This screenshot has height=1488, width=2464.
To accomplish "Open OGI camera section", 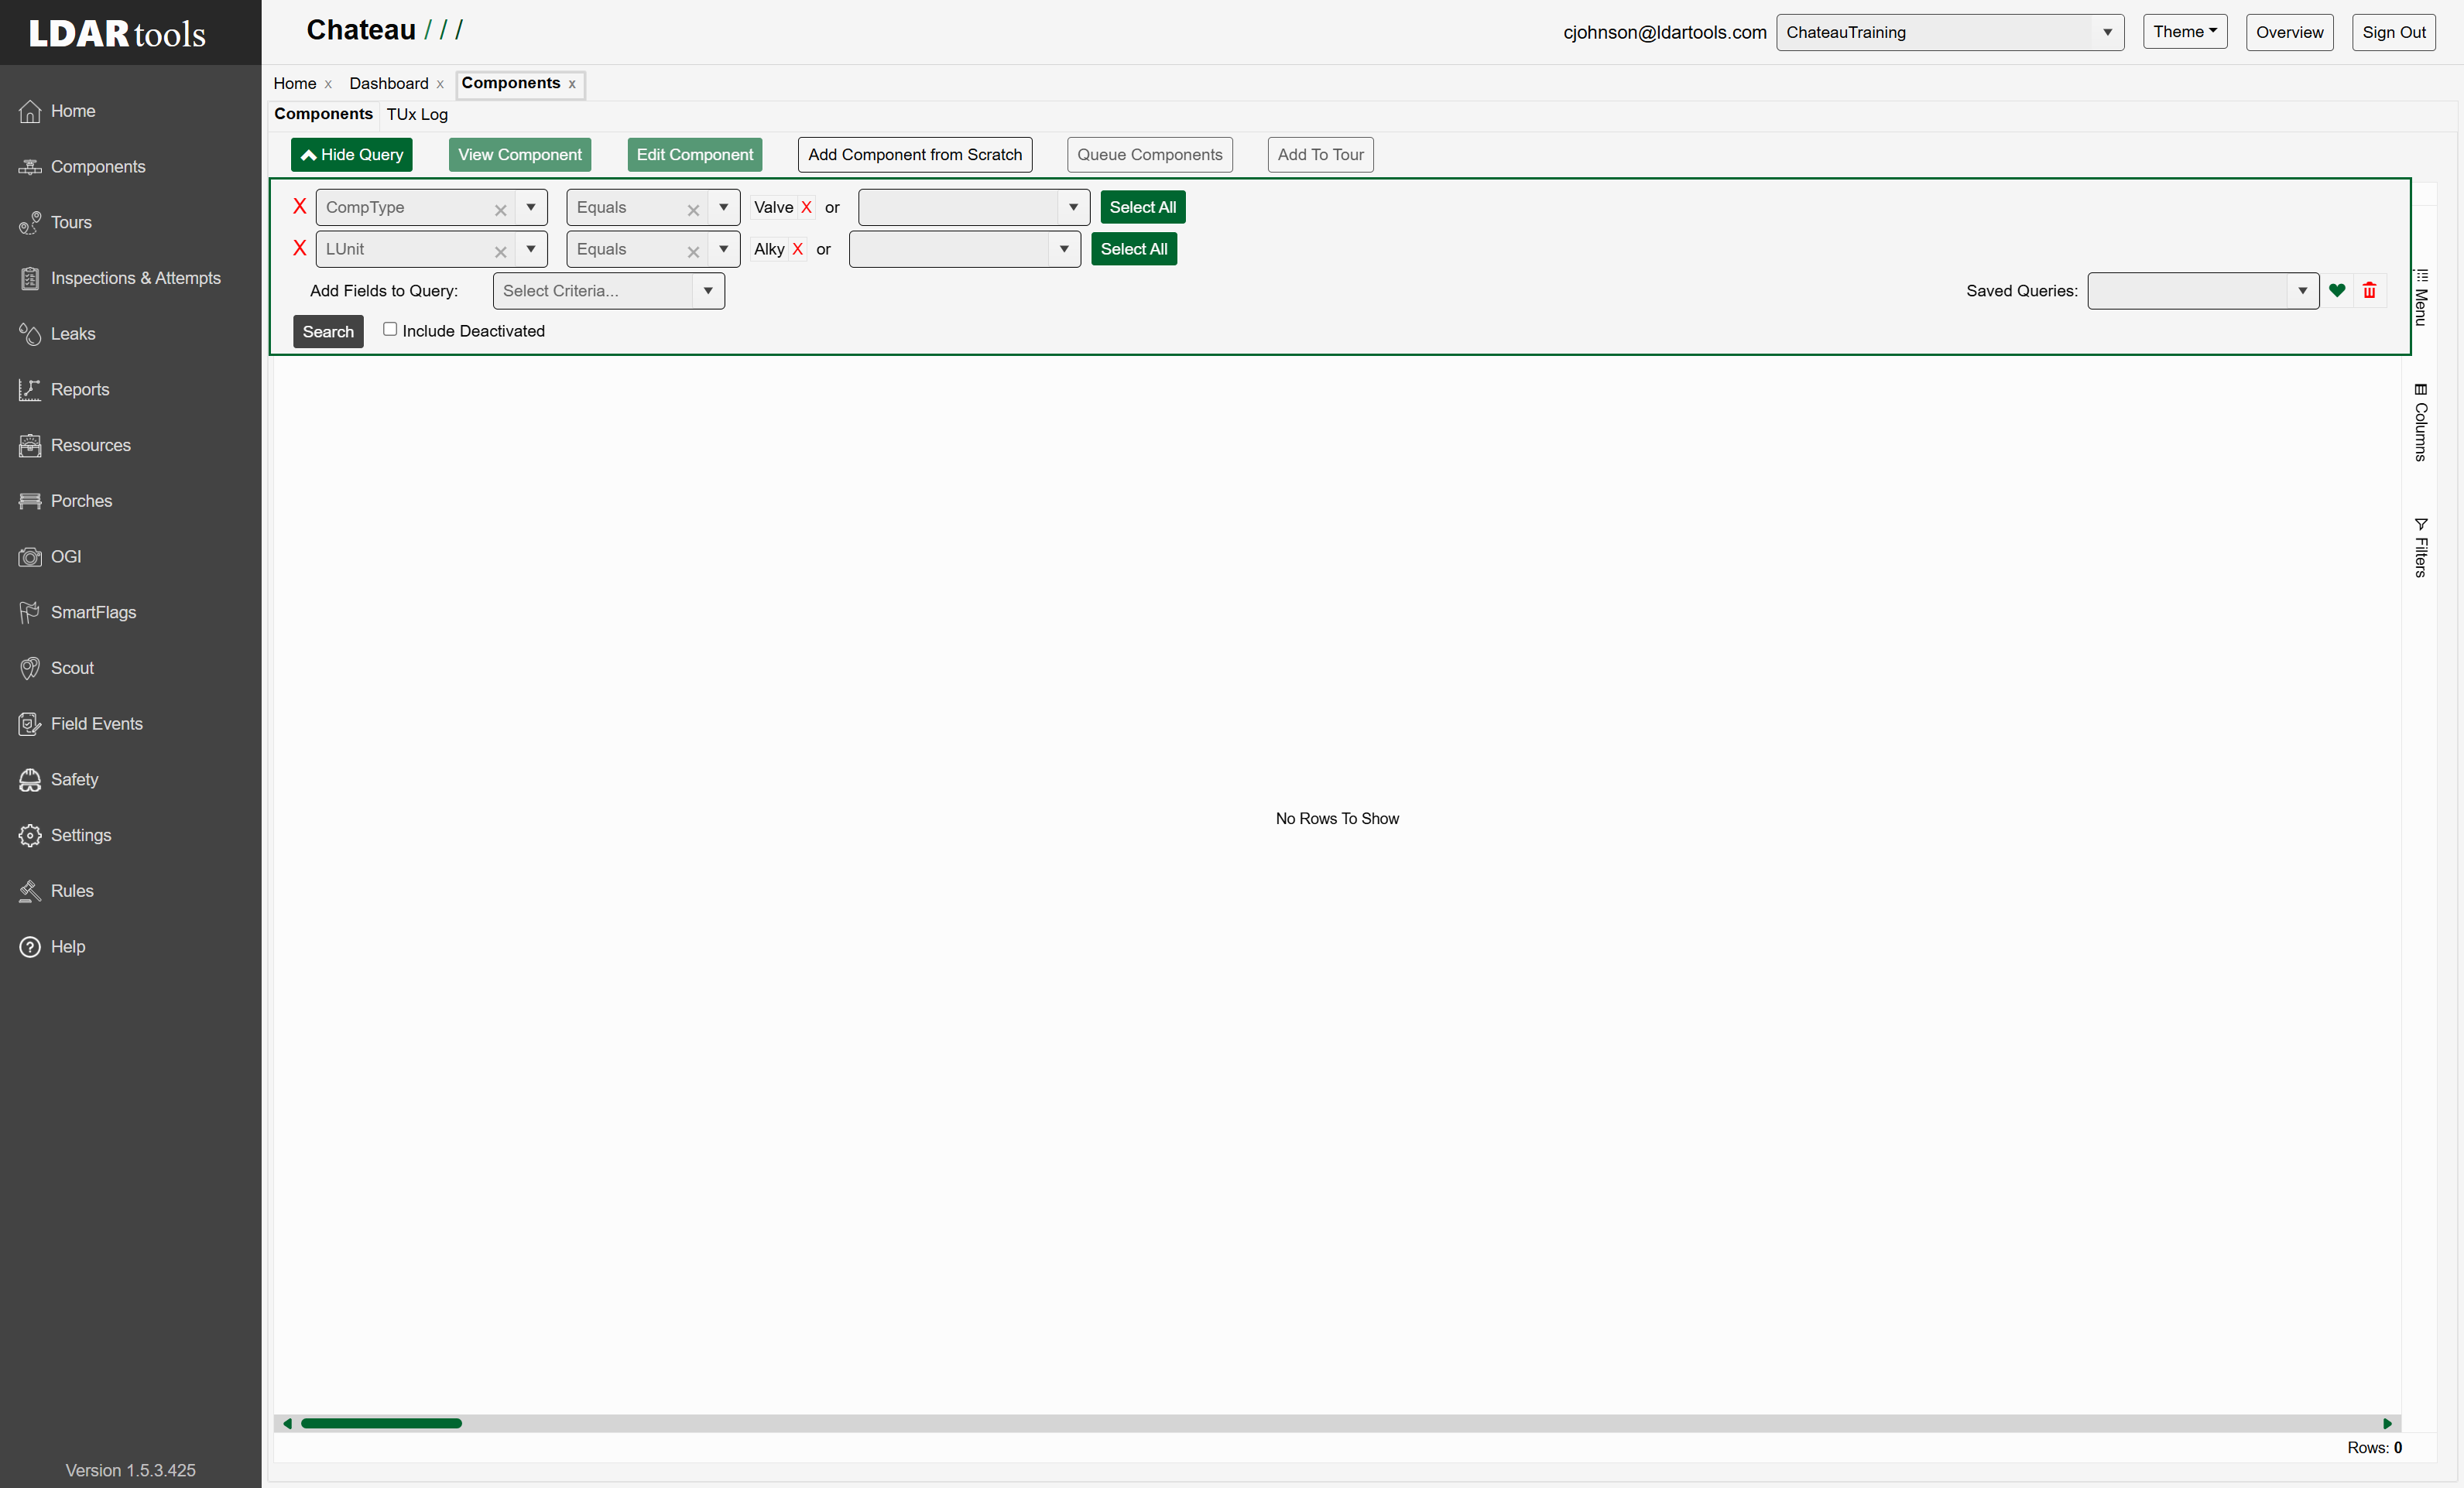I will pyautogui.click(x=65, y=556).
